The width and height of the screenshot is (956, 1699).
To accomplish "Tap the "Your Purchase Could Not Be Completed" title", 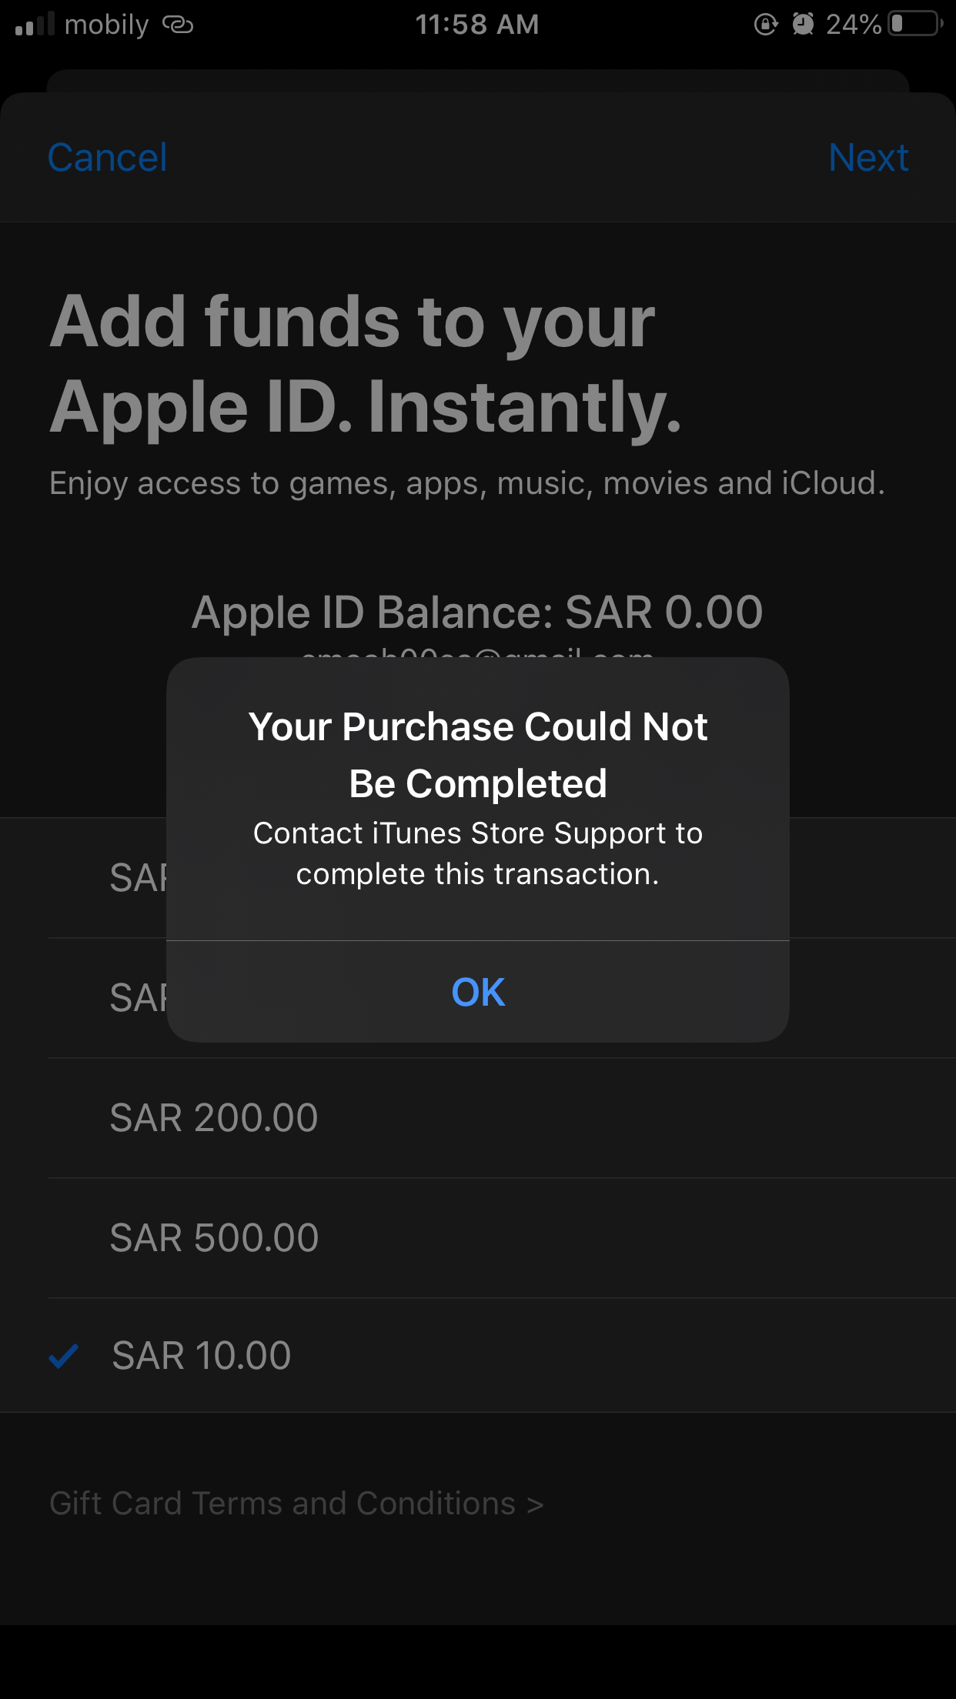I will (478, 755).
